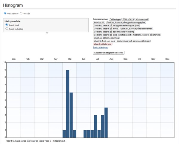Click 'Godkänt, baserat på media' tag

106,29
